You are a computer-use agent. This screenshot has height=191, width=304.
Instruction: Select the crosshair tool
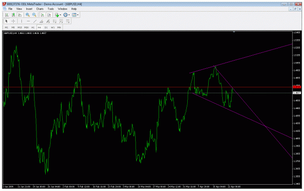tap(13, 21)
